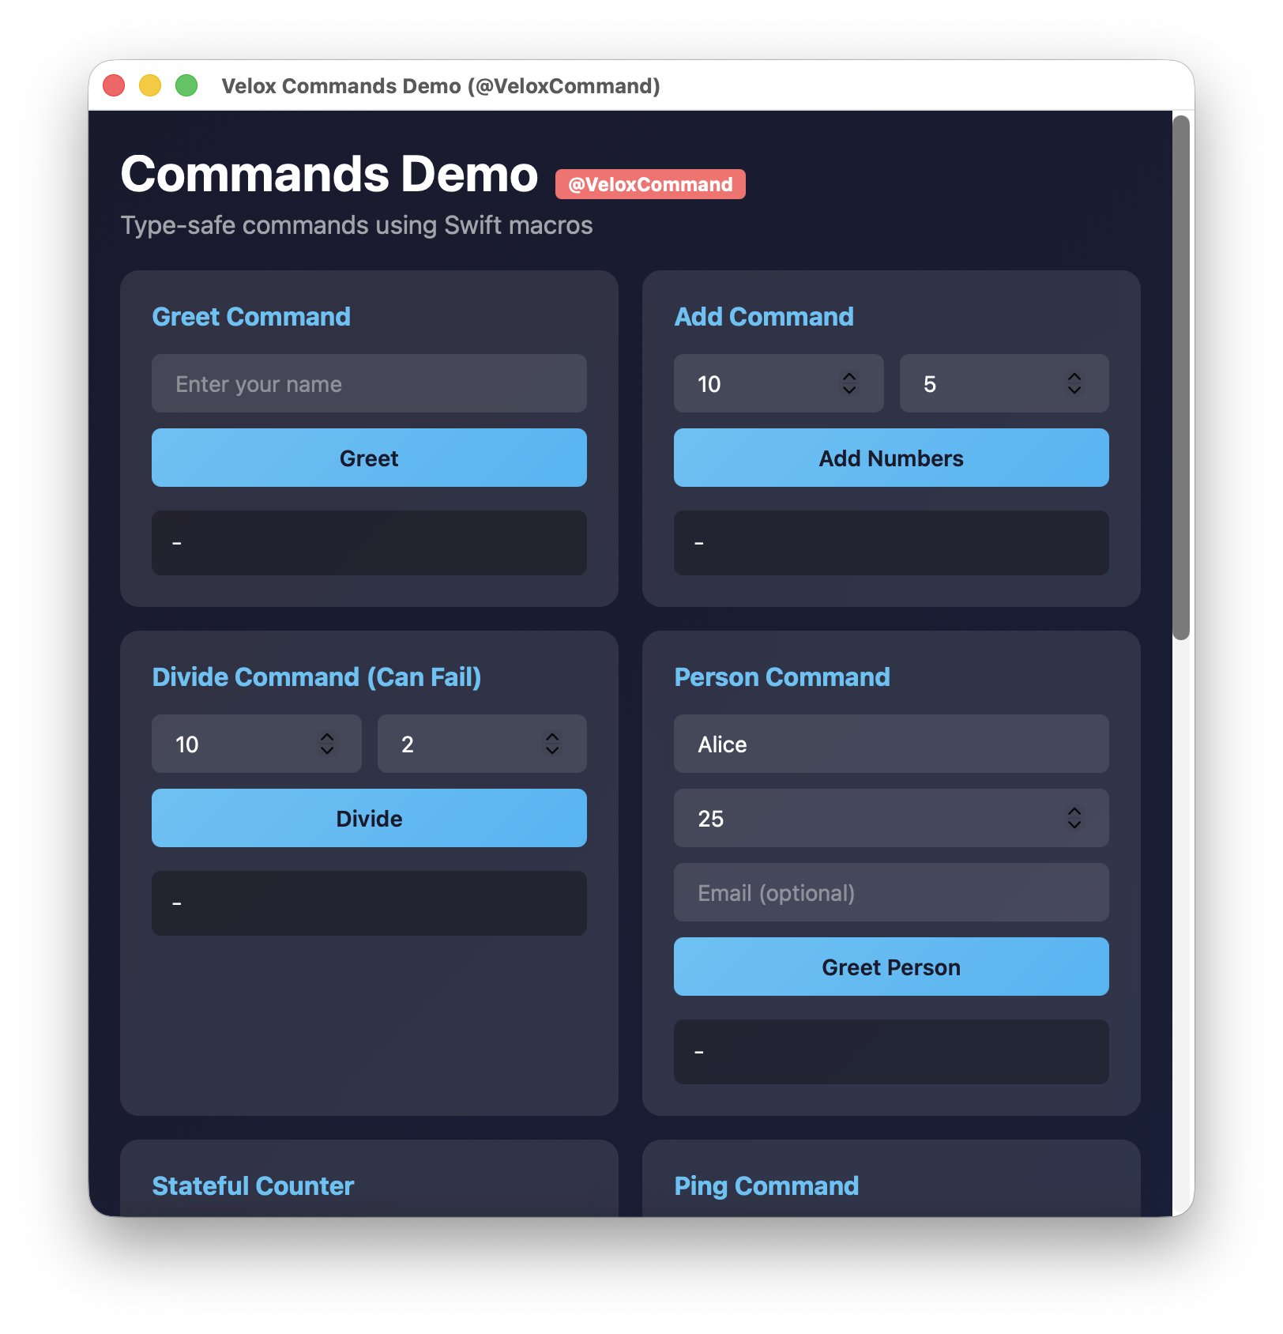
Task: Click the Greet Command result box
Action: click(x=369, y=543)
